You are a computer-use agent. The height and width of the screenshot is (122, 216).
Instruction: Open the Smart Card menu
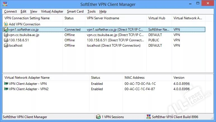tap(75, 11)
